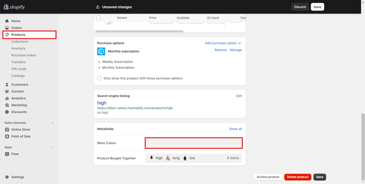Click the Marketing target icon

tap(7, 105)
